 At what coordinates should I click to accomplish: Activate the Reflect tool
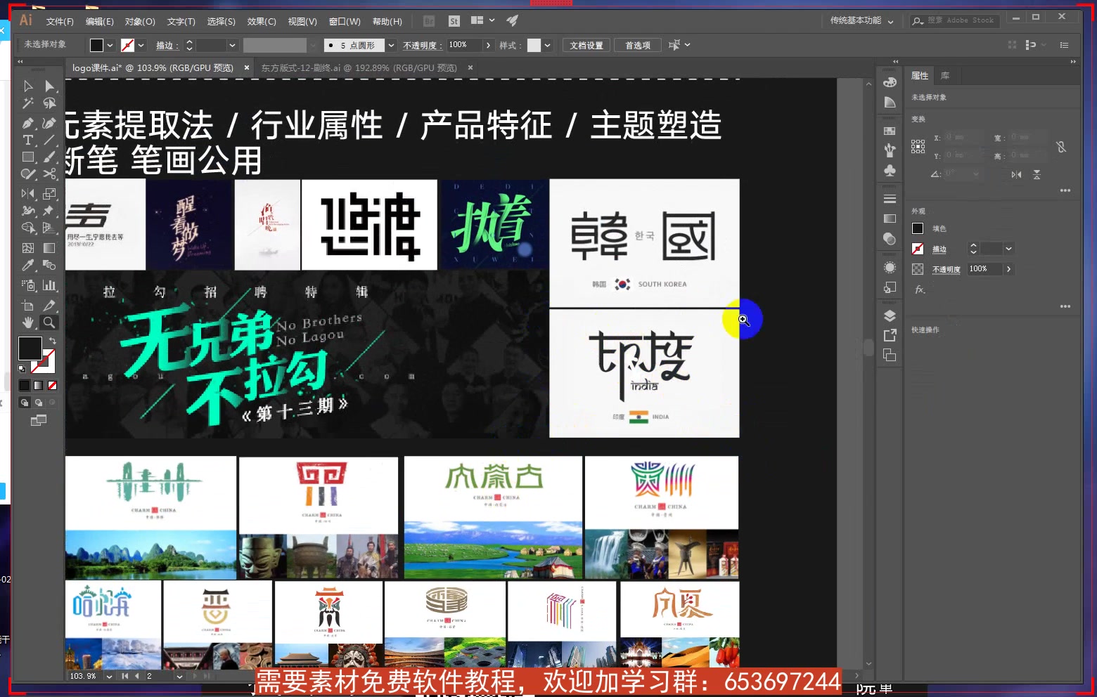[x=28, y=193]
